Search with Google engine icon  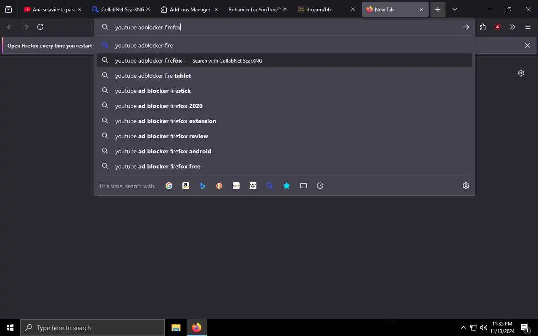click(169, 186)
